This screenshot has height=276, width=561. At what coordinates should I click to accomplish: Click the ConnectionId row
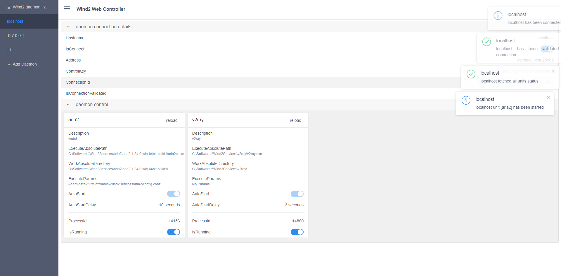310,82
